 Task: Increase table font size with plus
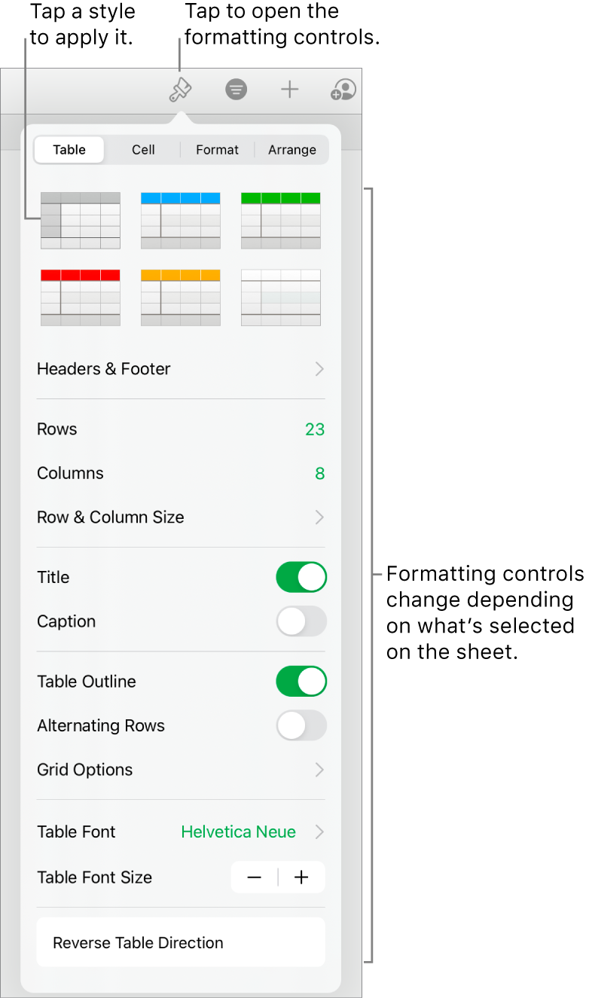point(301,877)
